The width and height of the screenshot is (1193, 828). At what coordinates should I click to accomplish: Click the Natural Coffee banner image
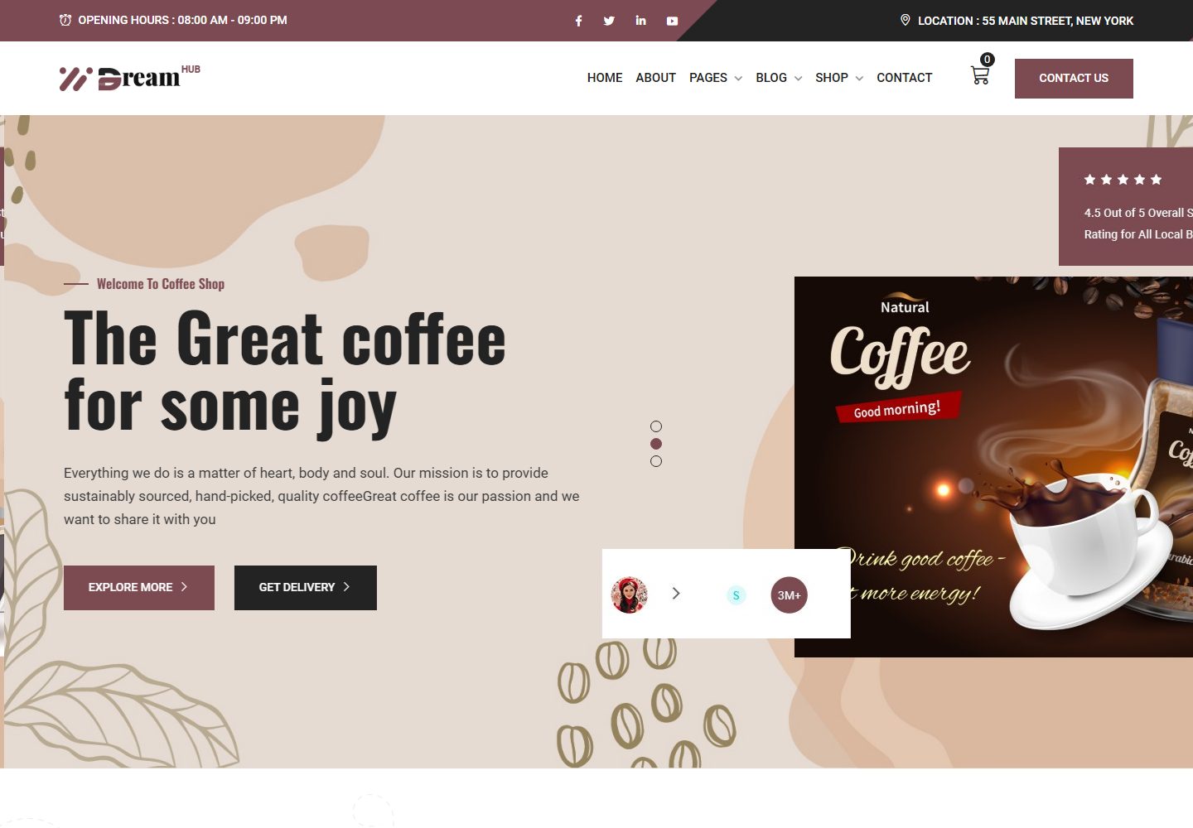pyautogui.click(x=993, y=467)
